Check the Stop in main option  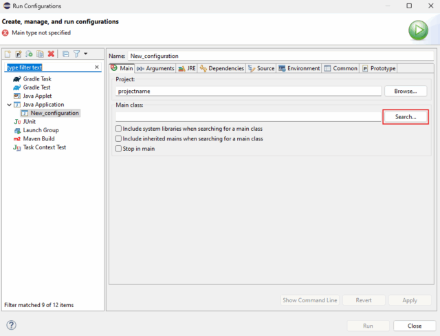(x=119, y=148)
